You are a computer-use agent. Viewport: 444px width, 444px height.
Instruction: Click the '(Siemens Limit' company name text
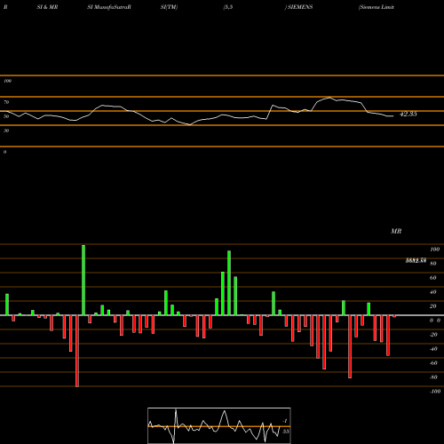click(377, 7)
